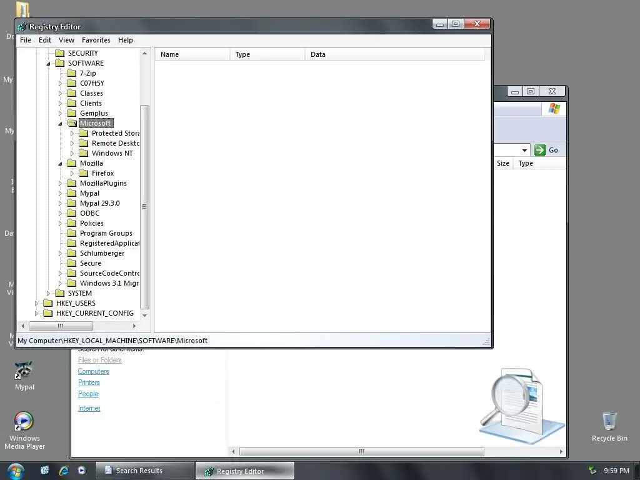Click the Search Results horizontal scrollbar thumb
640x480 pixels.
362,451
